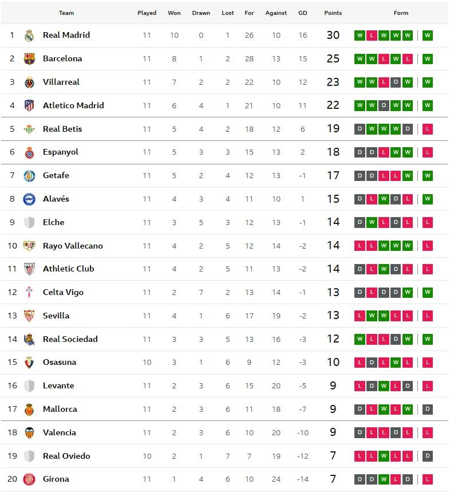Click the Celta Vigo team name

pyautogui.click(x=63, y=292)
